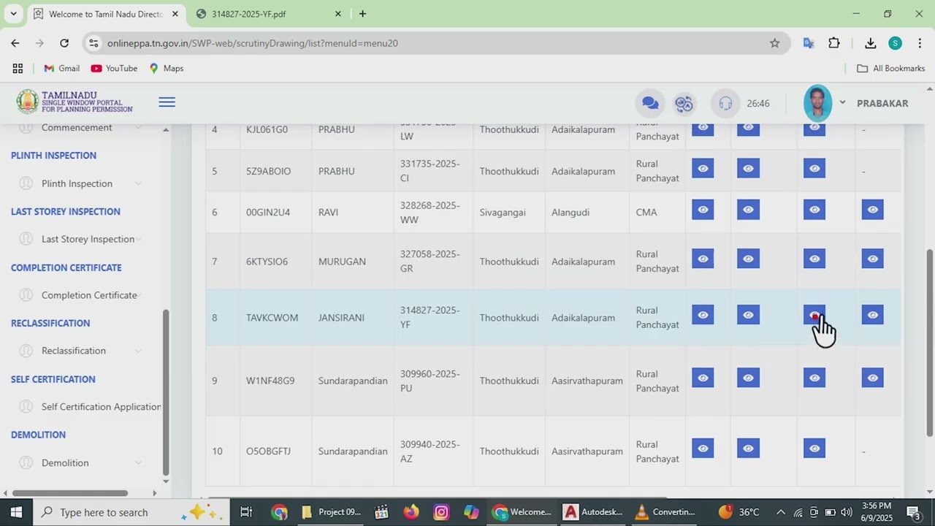
Task: Click the headset support icon
Action: (725, 104)
